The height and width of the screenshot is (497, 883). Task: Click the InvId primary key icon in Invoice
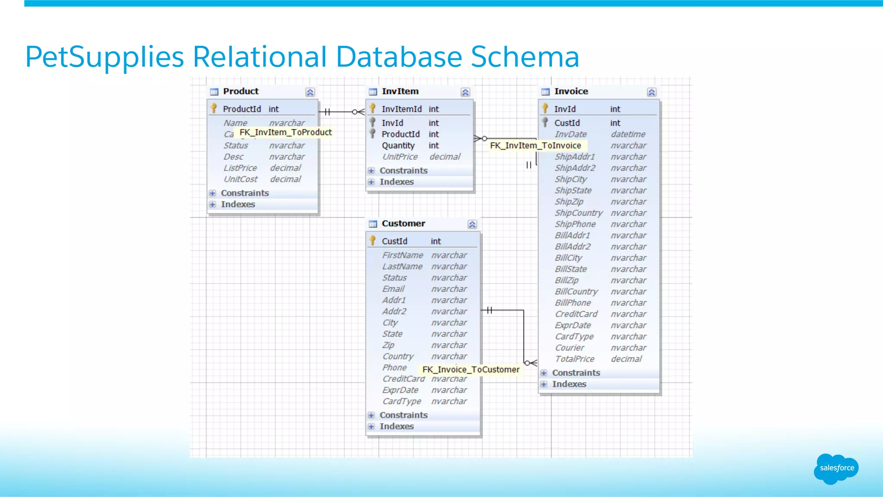(545, 108)
